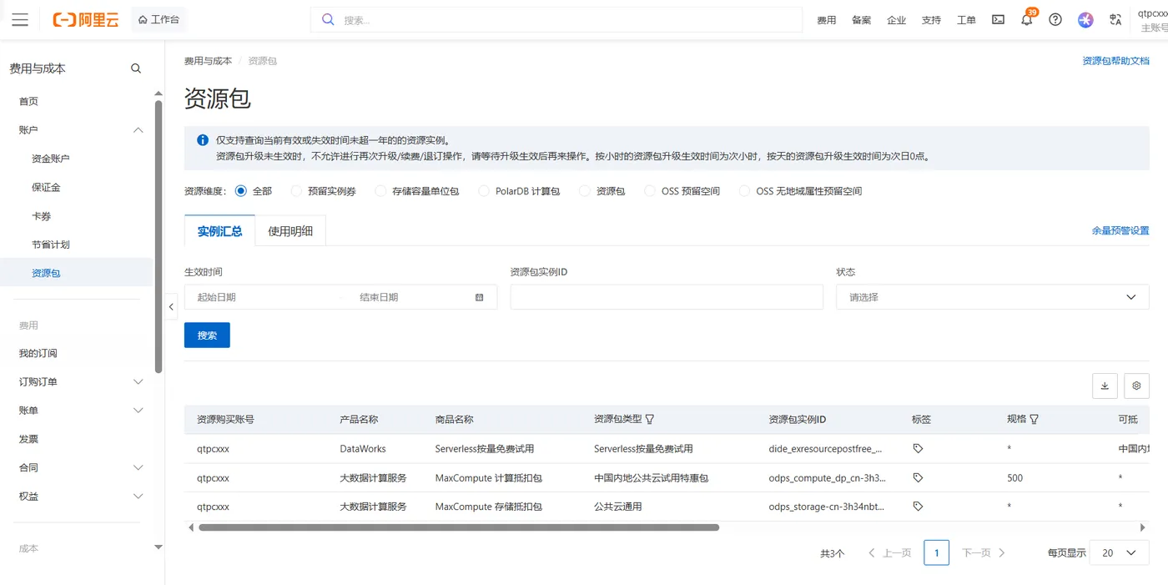Screen dimensions: 1168x585
Task: Click the Alibaba Cloud logo
Action: point(86,20)
